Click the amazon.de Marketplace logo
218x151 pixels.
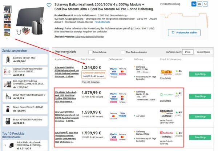pos(166,112)
